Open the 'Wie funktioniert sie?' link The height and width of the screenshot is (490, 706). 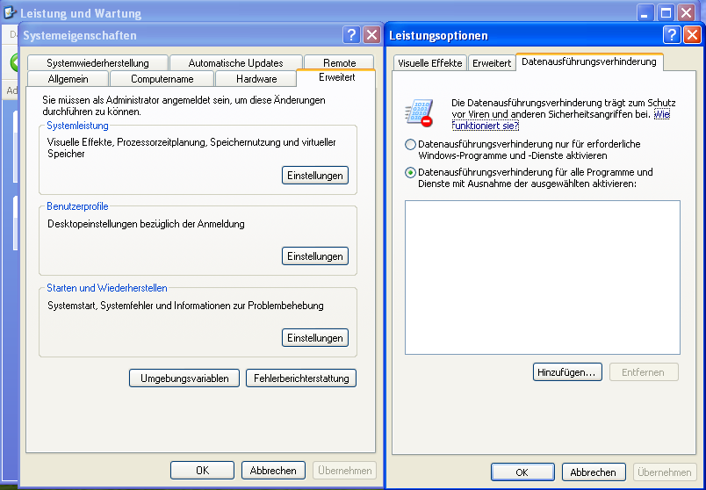[x=485, y=126]
